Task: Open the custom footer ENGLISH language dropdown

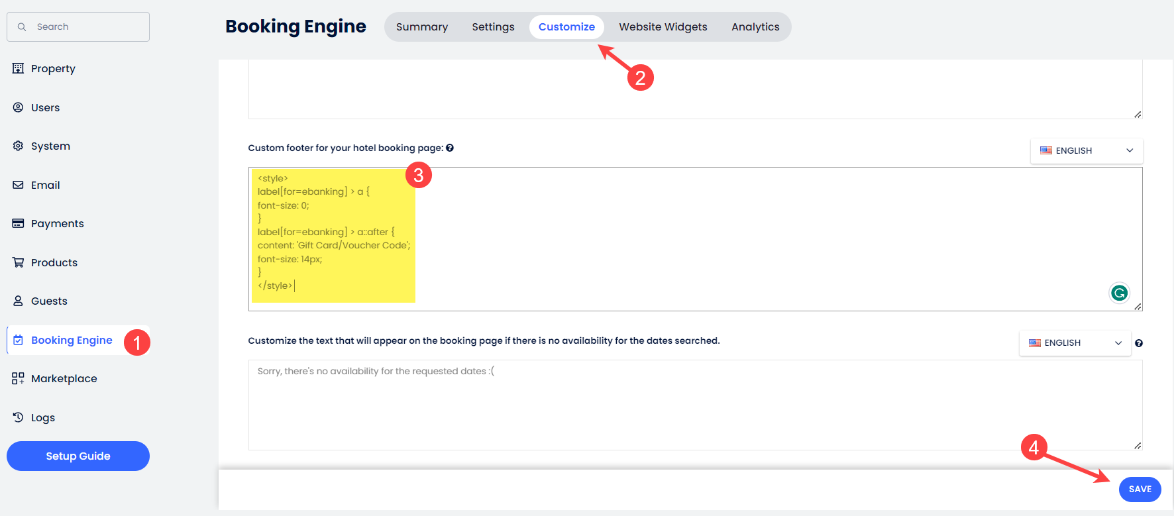Action: 1086,150
